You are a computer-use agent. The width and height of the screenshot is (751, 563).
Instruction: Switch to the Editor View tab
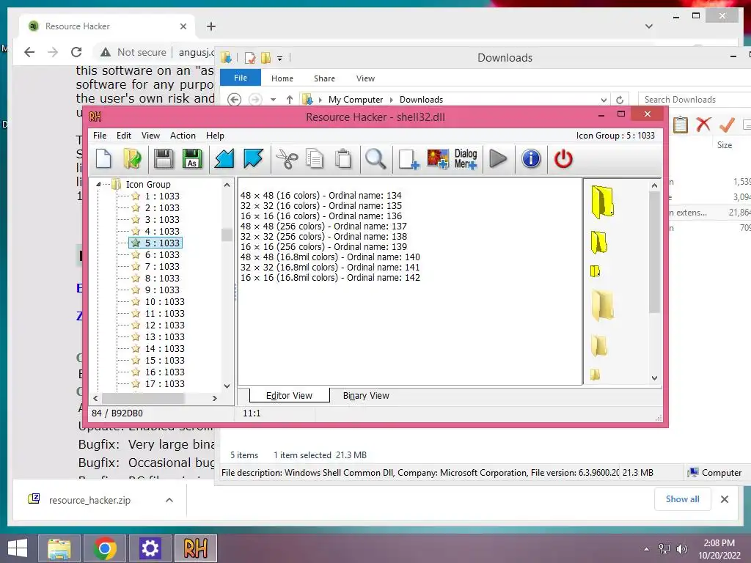click(x=289, y=395)
